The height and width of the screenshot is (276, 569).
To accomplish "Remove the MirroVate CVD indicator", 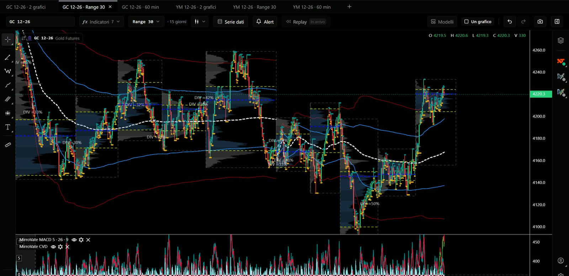I will (67, 247).
